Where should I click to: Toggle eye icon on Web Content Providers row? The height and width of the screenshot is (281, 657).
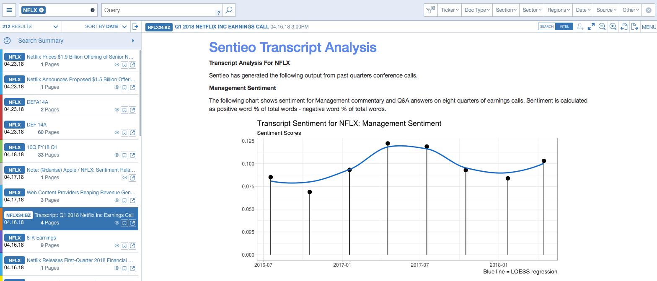117,200
